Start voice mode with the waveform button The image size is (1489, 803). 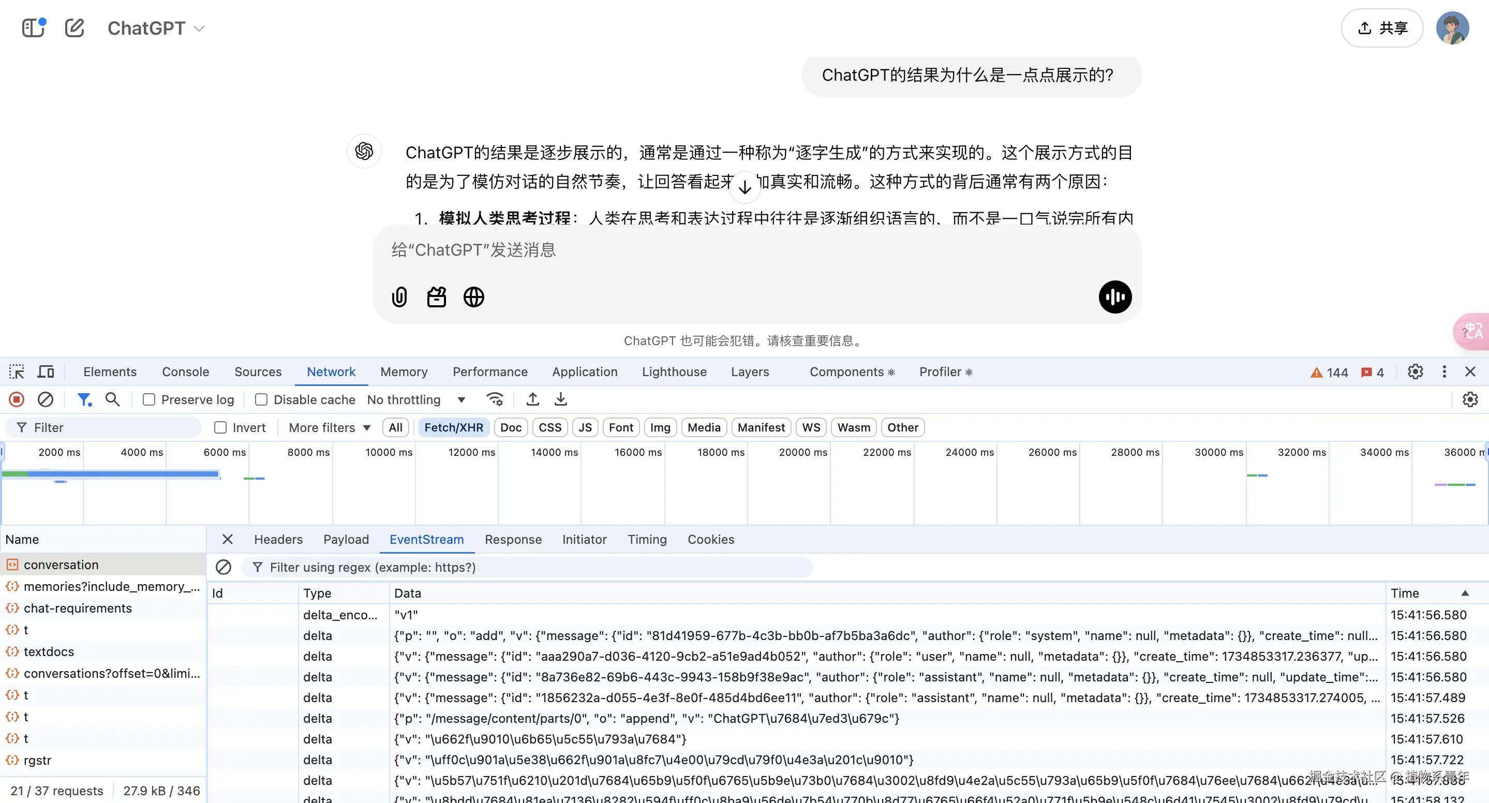tap(1114, 297)
